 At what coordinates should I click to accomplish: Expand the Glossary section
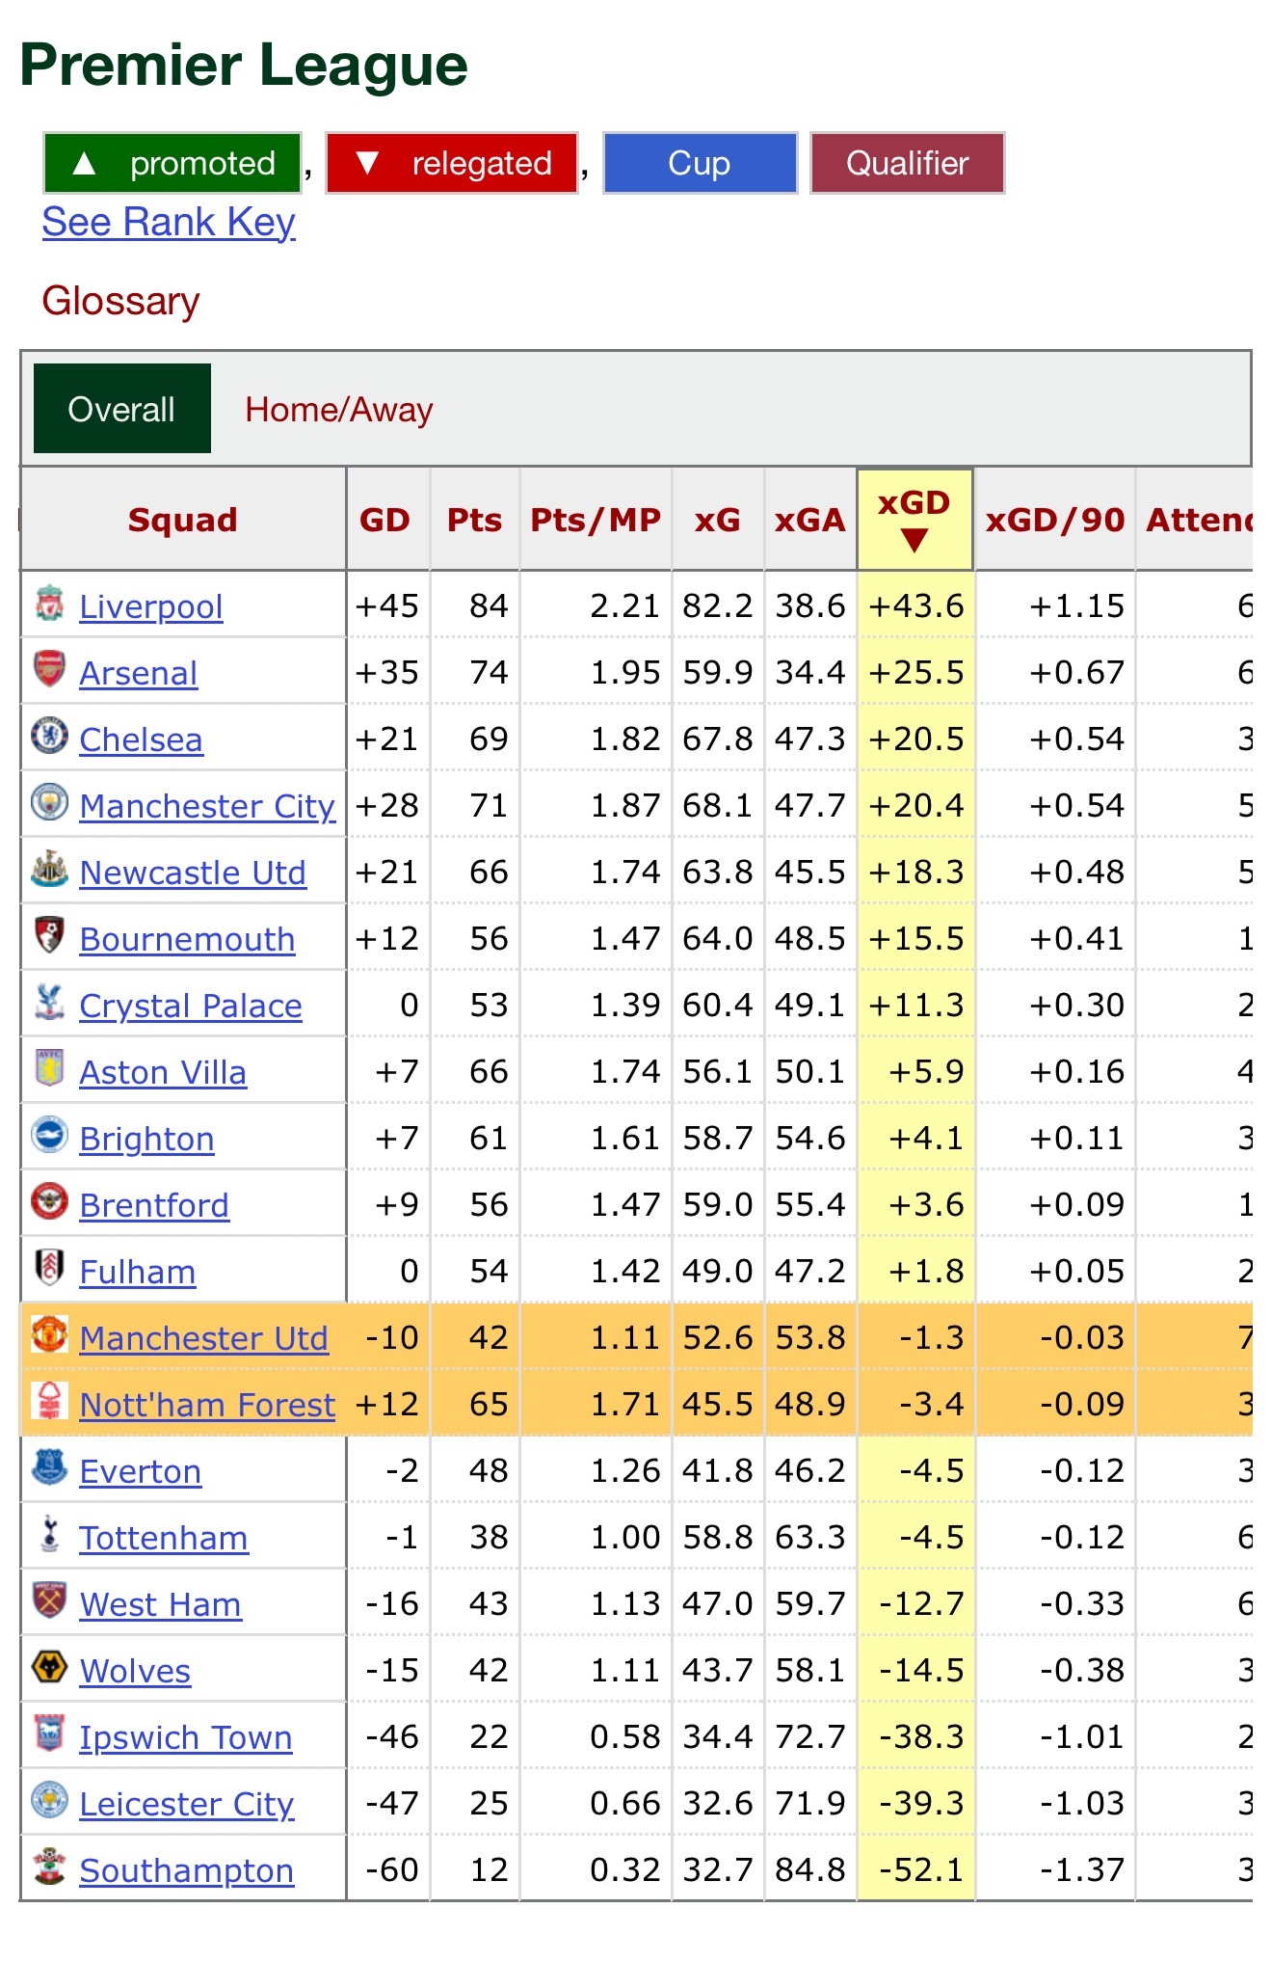coord(120,301)
